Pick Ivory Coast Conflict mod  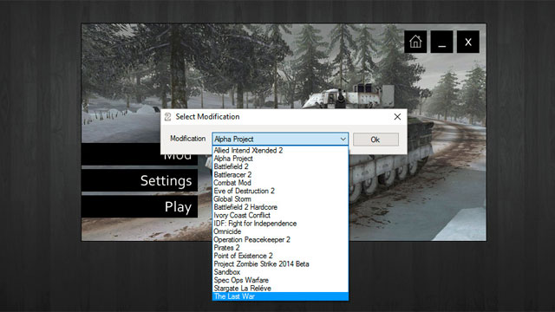click(280, 216)
